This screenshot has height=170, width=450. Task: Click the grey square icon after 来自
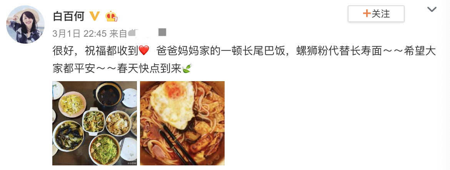click(162, 32)
